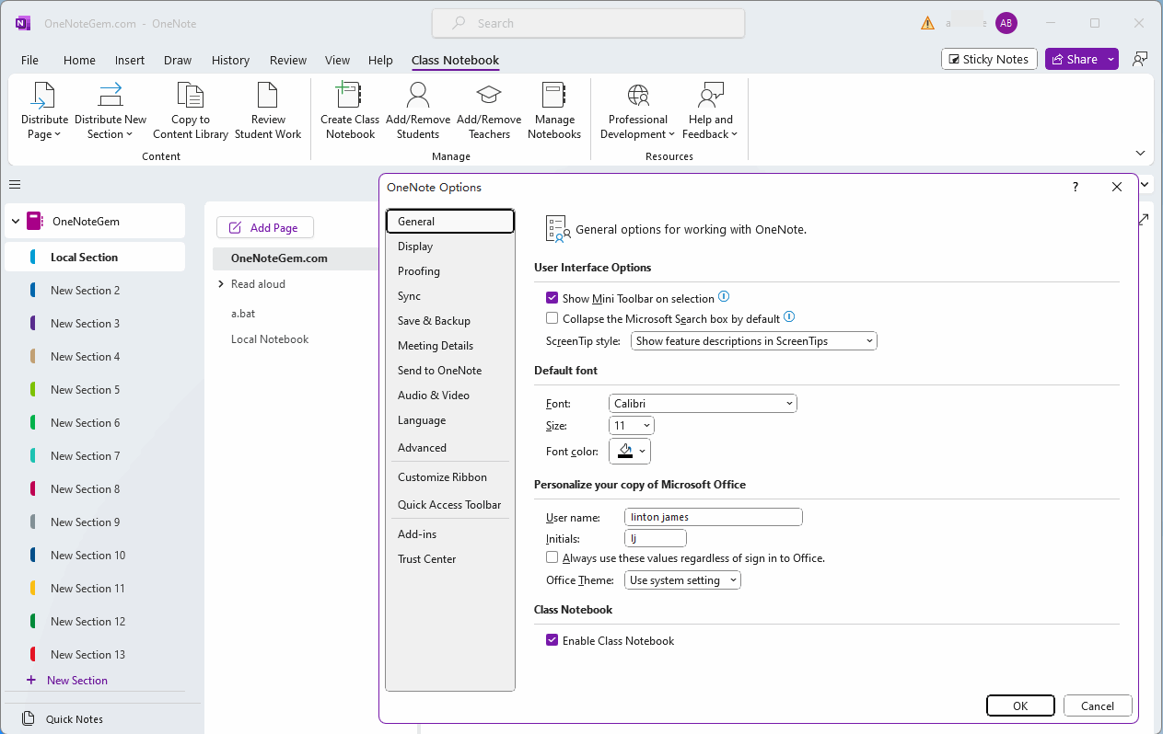Select Save & Backup options category

449,321
